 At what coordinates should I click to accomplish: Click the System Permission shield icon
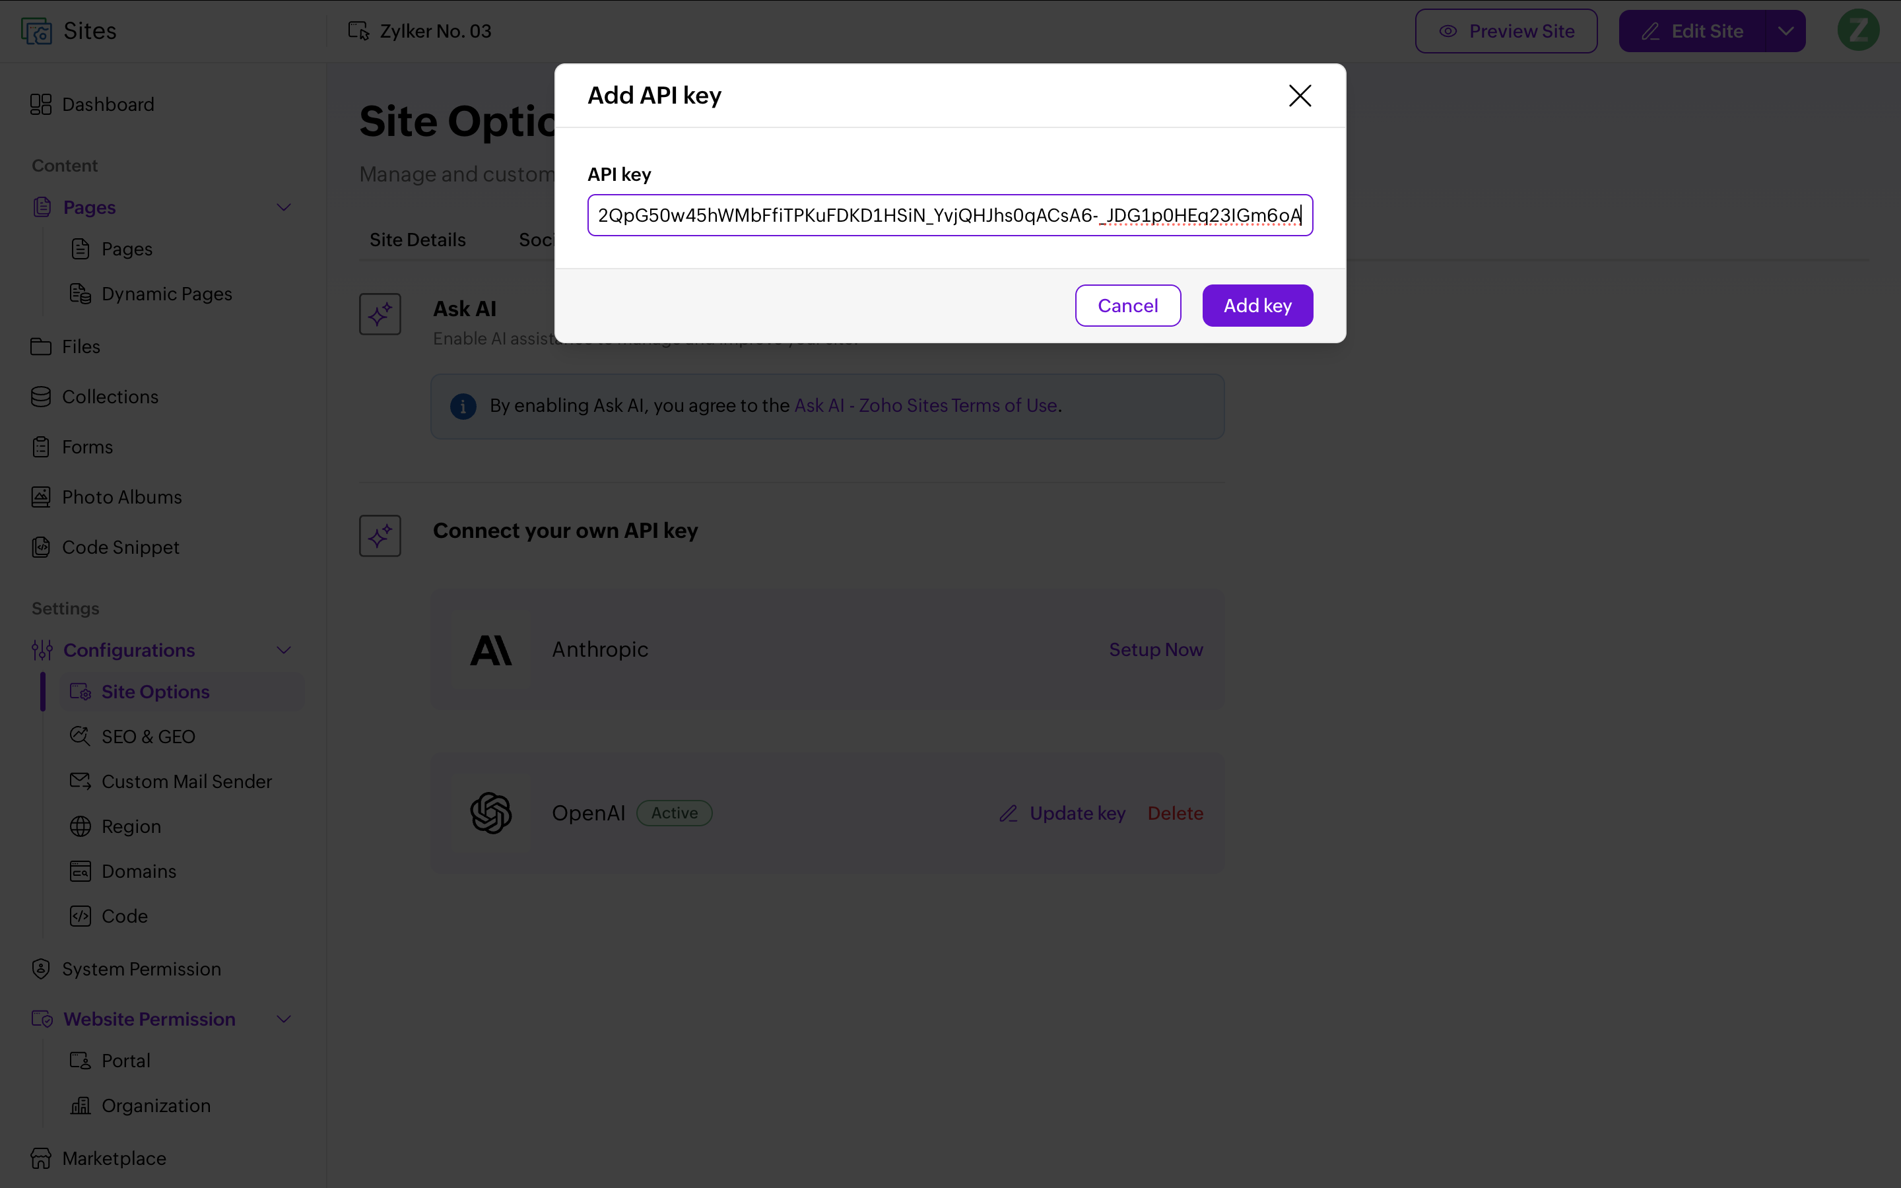(41, 969)
